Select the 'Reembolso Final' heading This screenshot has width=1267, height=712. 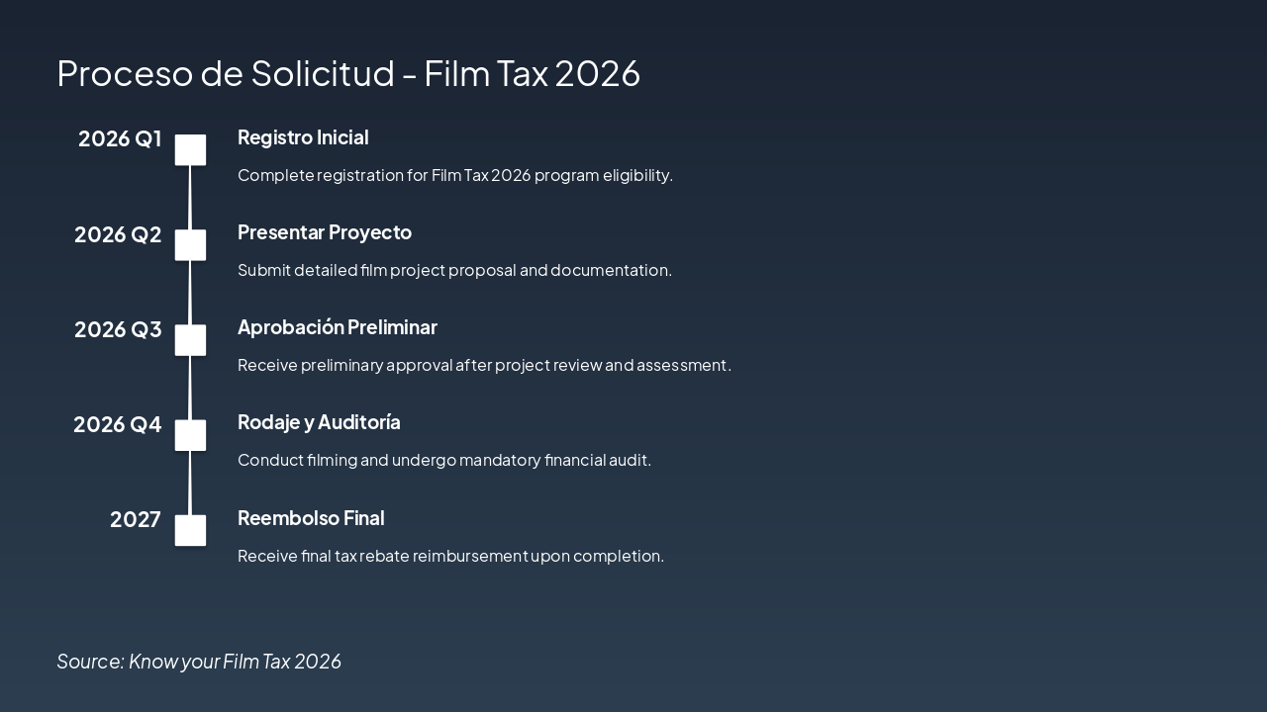(311, 518)
